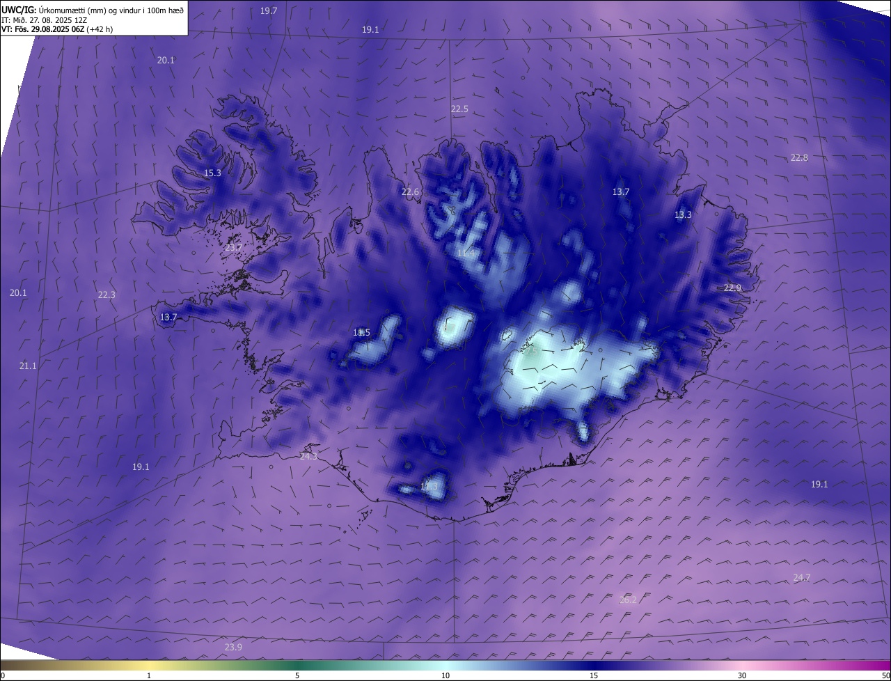This screenshot has width=891, height=681.
Task: Click the '1' label on color scale
Action: pyautogui.click(x=149, y=675)
